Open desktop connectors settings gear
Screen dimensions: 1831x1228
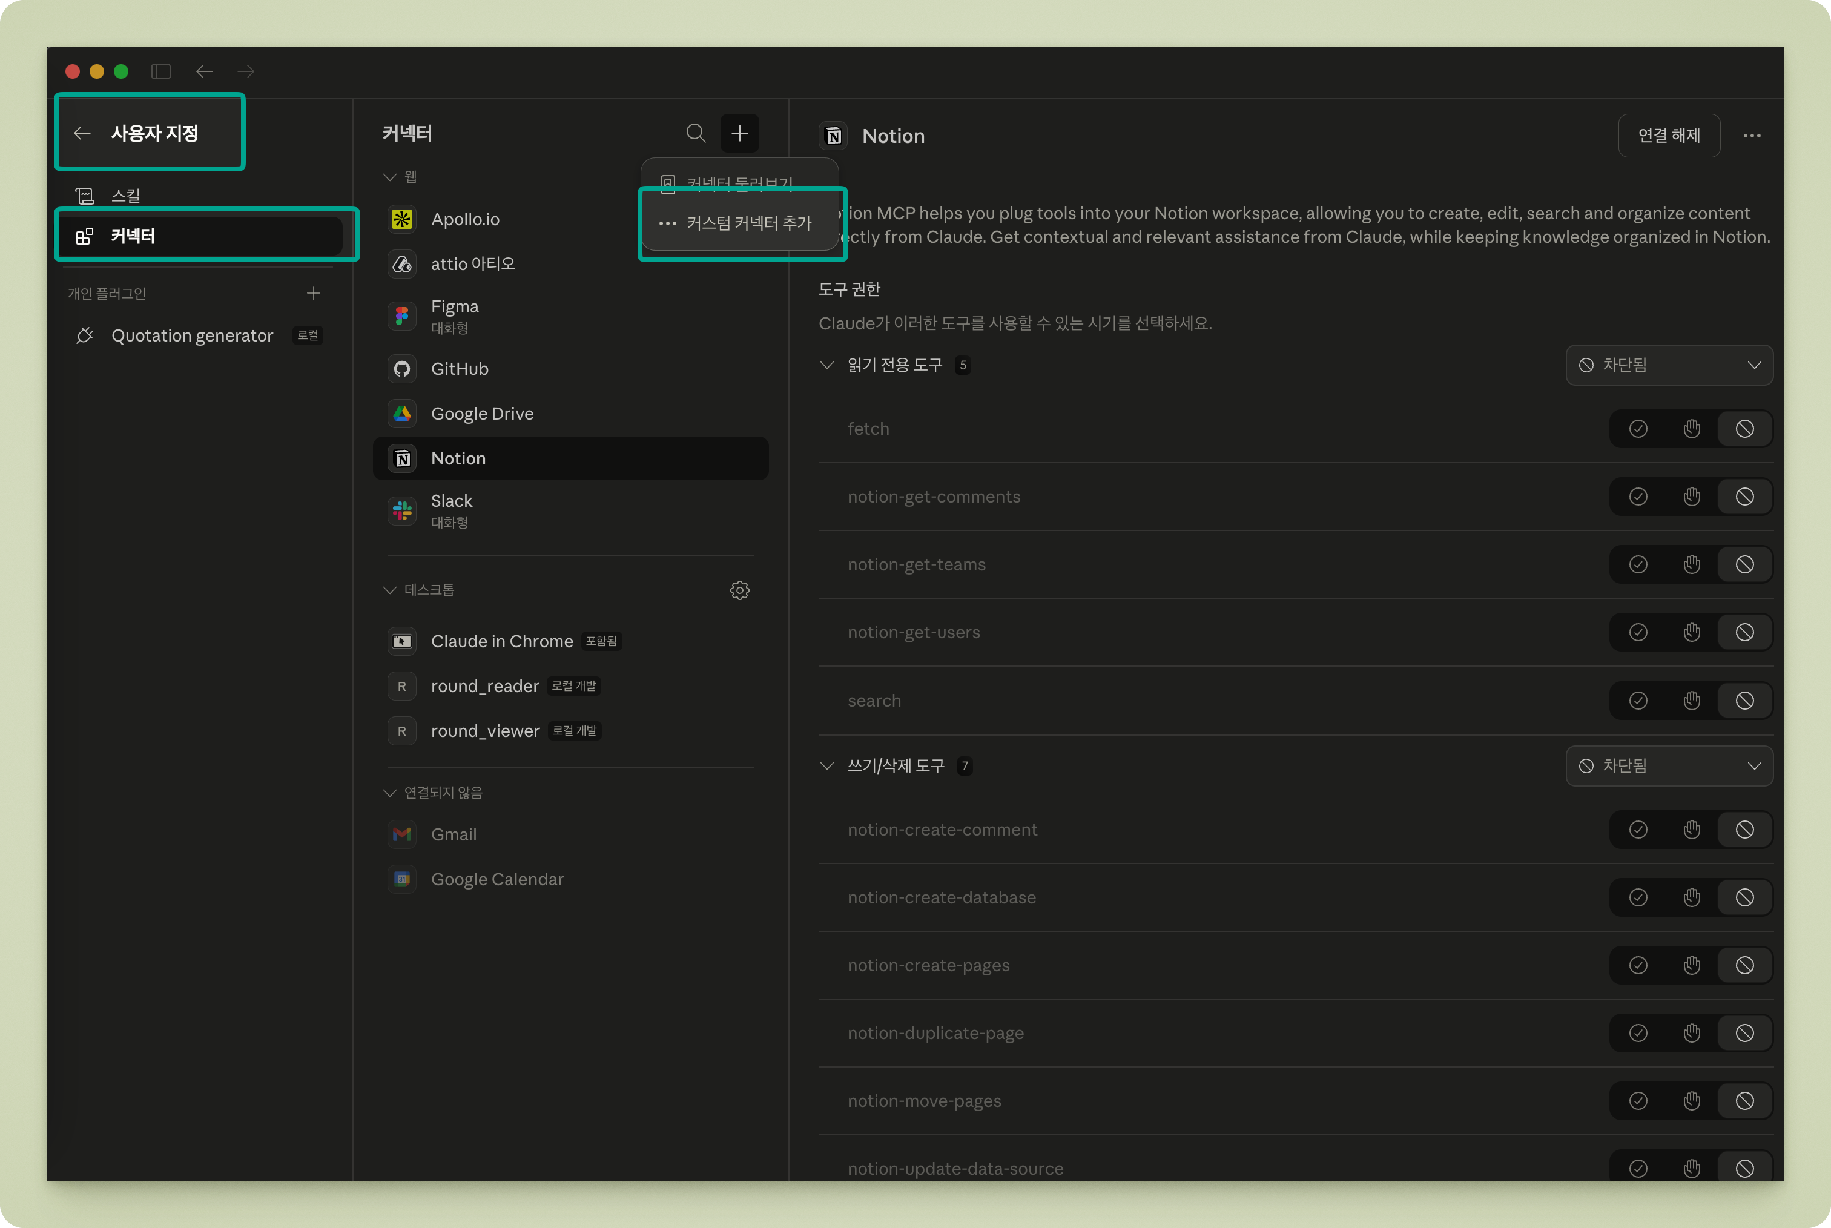(739, 590)
